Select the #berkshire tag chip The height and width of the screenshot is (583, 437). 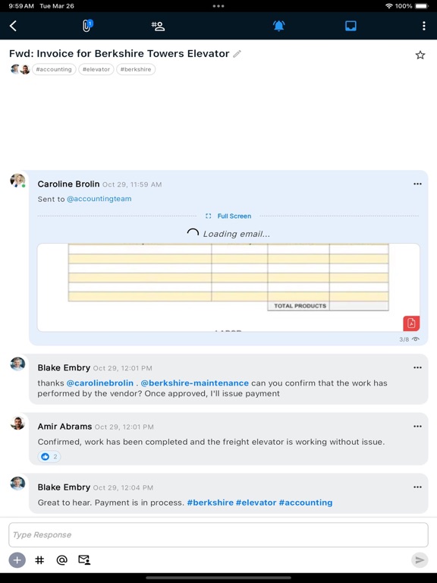[x=136, y=69]
